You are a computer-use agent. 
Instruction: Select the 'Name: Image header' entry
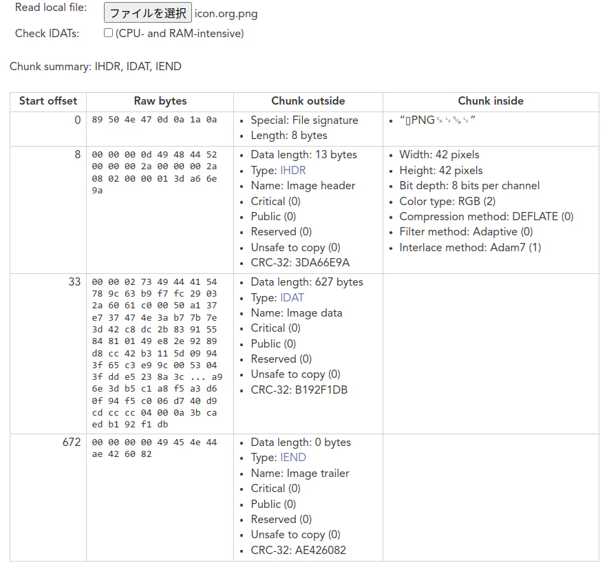303,186
